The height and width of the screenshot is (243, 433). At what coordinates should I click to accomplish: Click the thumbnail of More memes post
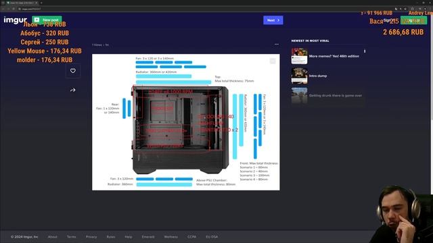click(299, 56)
